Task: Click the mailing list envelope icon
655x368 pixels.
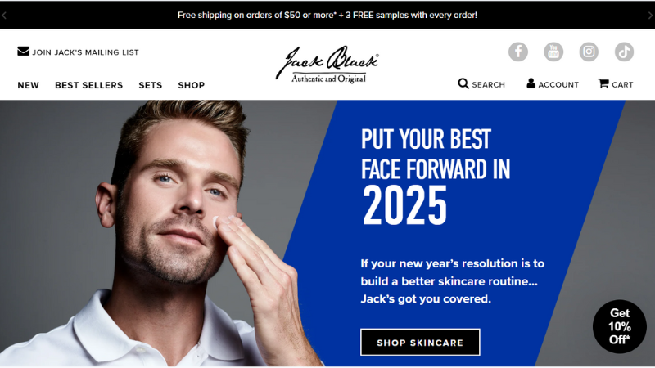Action: coord(24,51)
